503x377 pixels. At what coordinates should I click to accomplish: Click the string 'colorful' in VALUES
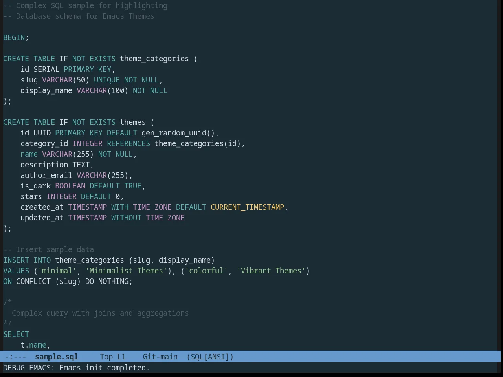pos(206,271)
